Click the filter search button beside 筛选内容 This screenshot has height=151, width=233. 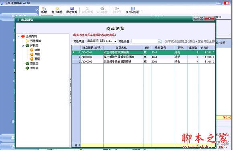point(160,41)
